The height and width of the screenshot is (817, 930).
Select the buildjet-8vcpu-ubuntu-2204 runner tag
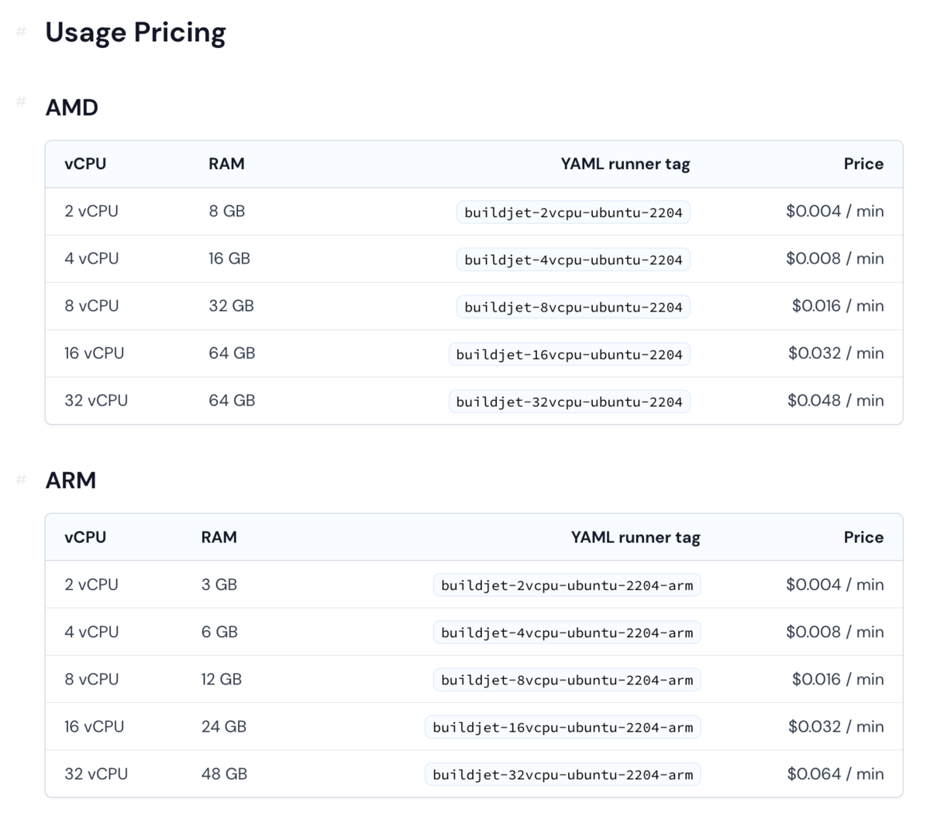pyautogui.click(x=573, y=307)
